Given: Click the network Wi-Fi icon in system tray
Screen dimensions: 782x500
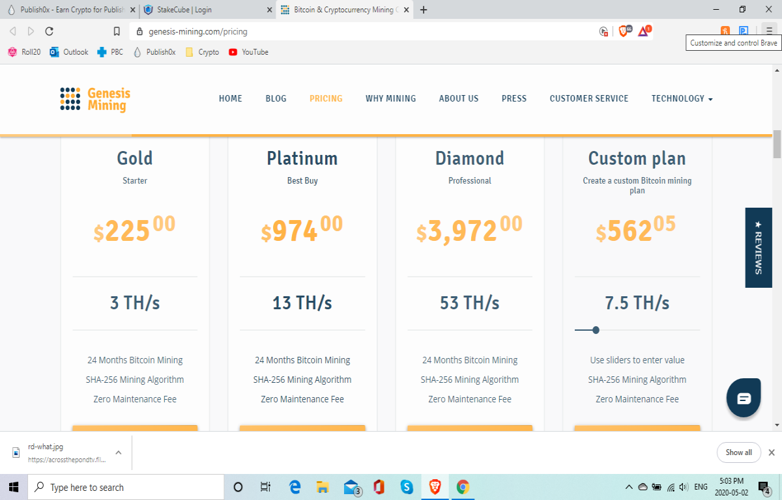Looking at the screenshot, I should pos(671,487).
